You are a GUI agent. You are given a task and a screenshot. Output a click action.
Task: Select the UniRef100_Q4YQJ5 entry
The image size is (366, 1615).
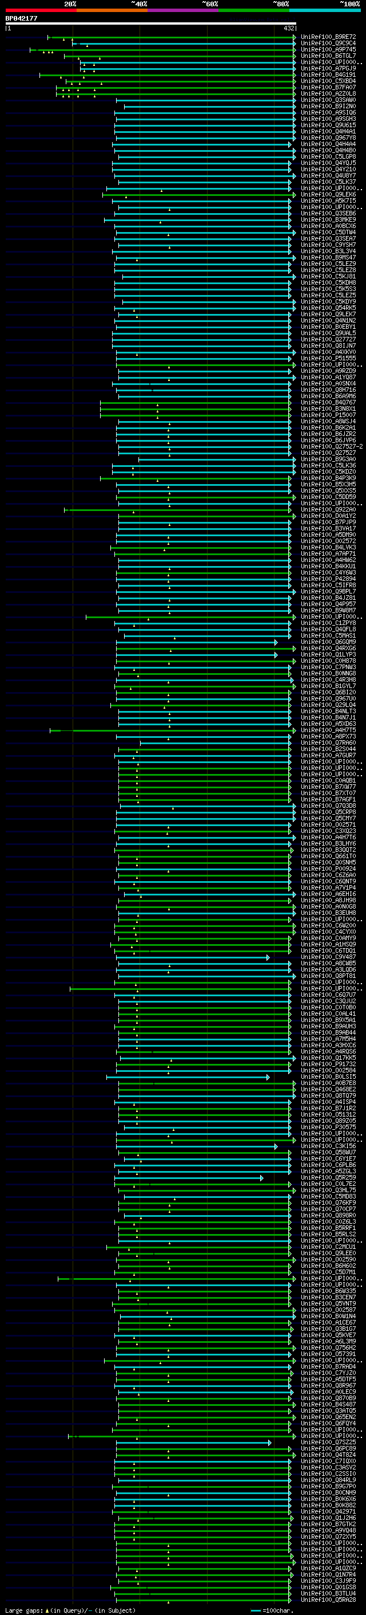(x=328, y=163)
